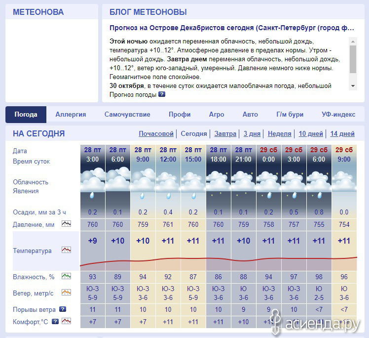The image size is (369, 338).
Task: Click the Прогноз погоды text
Action: [x=133, y=95]
